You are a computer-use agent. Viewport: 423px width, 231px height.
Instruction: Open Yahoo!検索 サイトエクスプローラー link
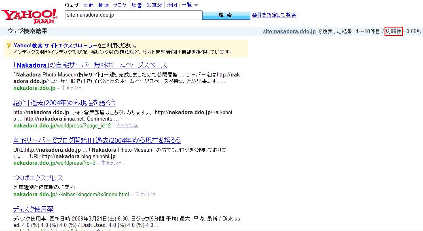click(x=55, y=45)
